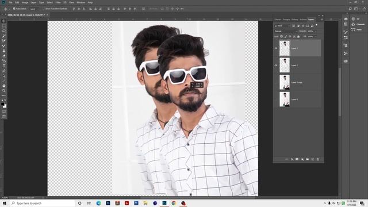Select the Rectangular Marquee tool
Viewport: 368px width, 207px height.
(x=4, y=26)
